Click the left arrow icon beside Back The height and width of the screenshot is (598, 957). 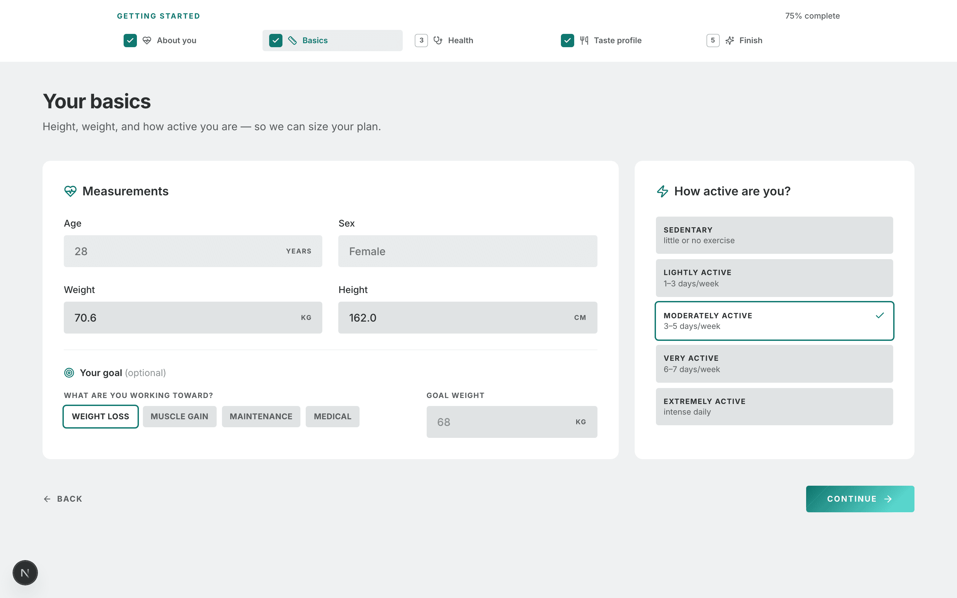(47, 499)
